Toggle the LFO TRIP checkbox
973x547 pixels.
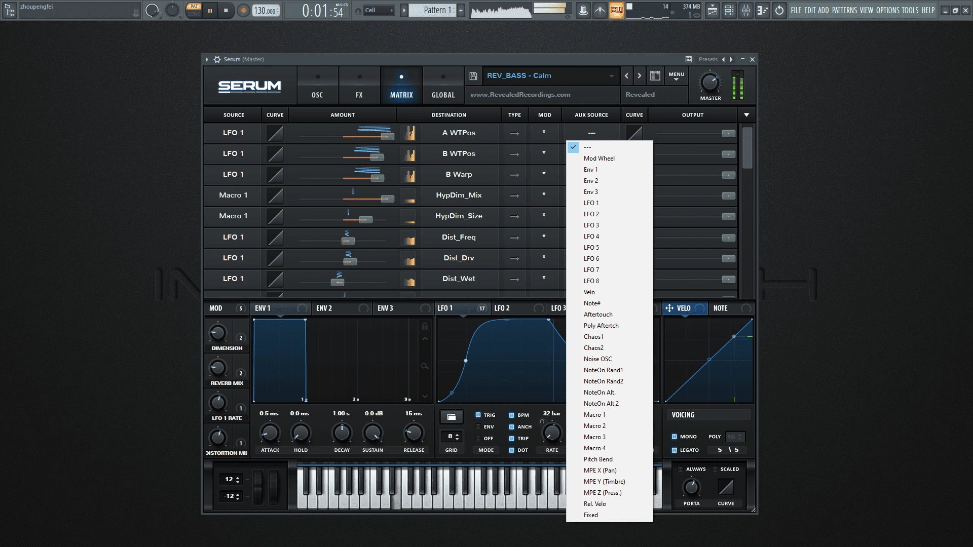pyautogui.click(x=512, y=439)
